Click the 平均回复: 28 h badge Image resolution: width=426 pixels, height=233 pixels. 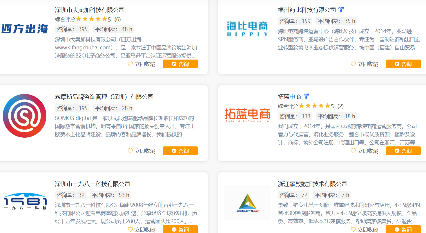click(113, 108)
